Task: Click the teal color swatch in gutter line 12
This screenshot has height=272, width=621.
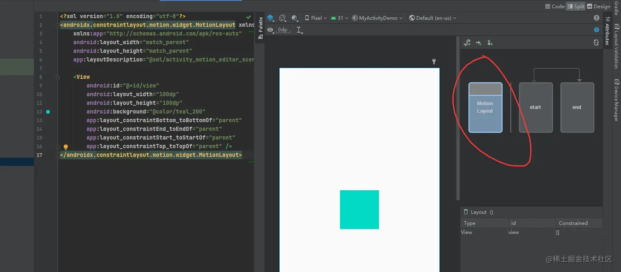Action: tap(48, 112)
